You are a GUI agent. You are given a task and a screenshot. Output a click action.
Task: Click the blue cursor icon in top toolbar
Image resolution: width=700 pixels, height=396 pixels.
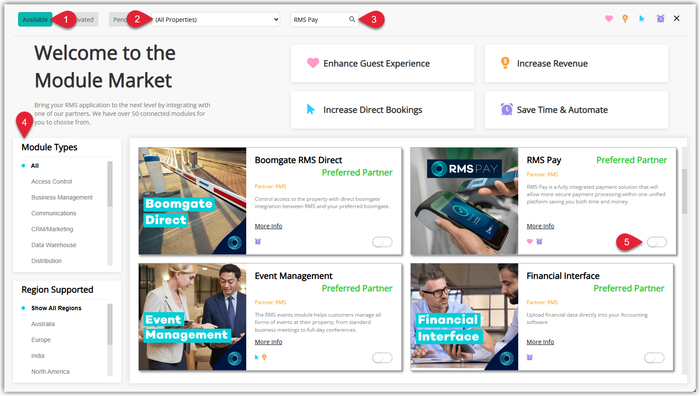tap(642, 18)
